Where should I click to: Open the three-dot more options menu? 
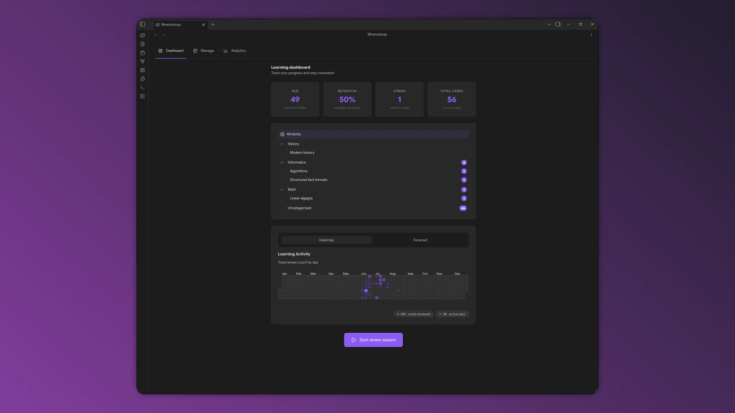[x=591, y=35]
